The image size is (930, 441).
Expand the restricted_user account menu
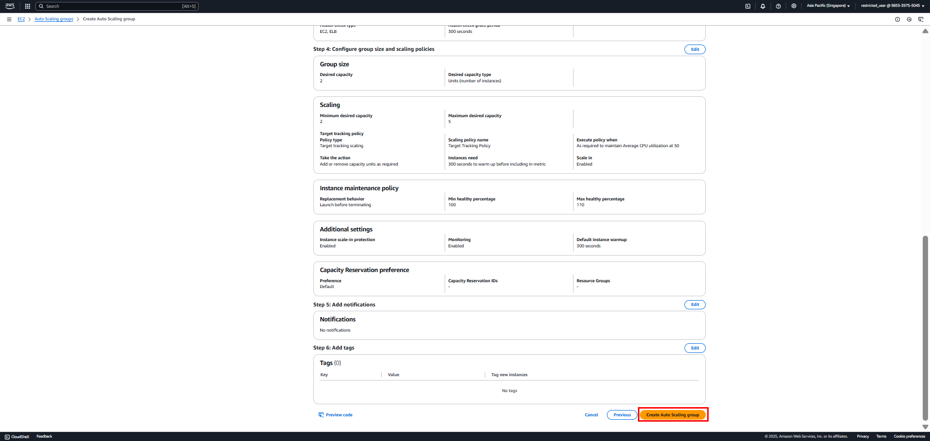pos(893,6)
